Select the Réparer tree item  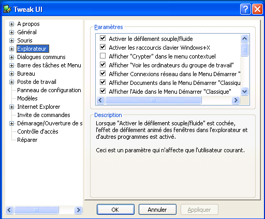(27, 140)
